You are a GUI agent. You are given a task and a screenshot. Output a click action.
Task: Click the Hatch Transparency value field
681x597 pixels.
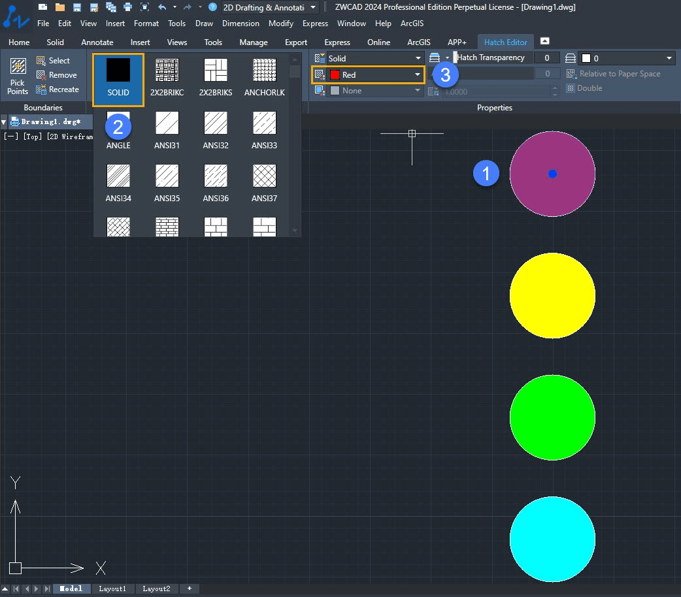click(546, 57)
